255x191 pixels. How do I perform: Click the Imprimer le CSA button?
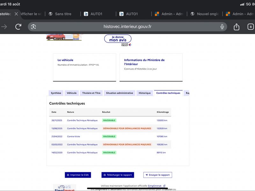coord(78,175)
